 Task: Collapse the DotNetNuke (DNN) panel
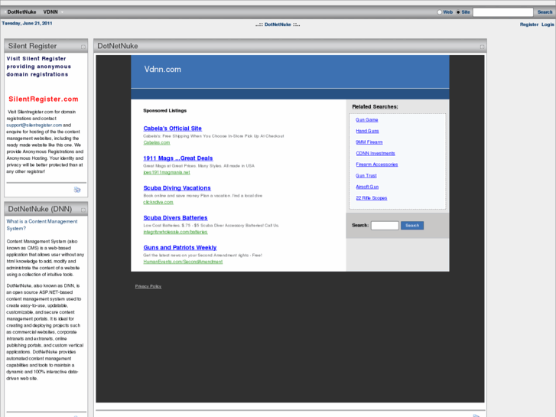click(83, 210)
